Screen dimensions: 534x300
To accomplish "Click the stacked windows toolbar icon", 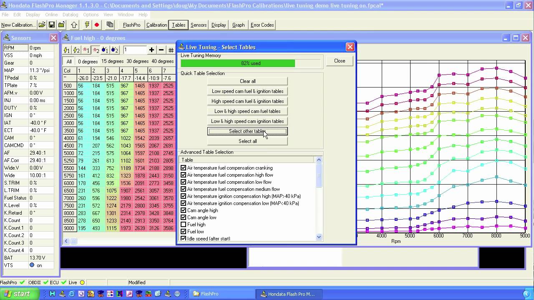I will click(110, 25).
